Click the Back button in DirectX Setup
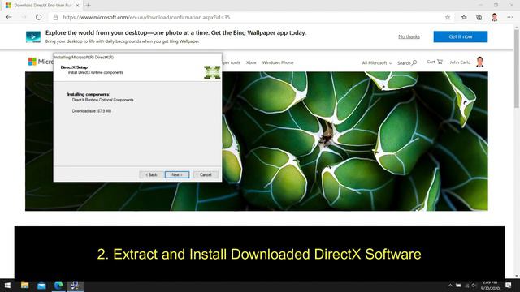This screenshot has width=520, height=292. click(151, 175)
